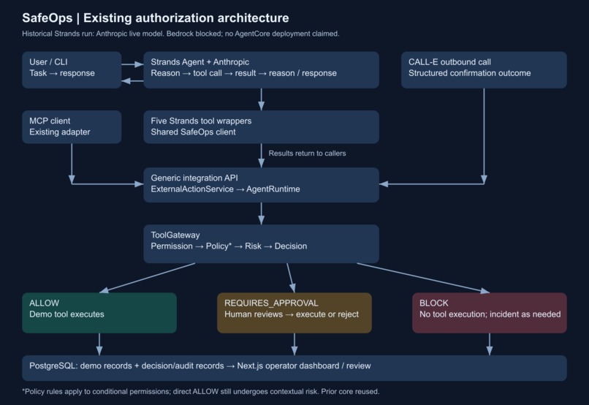Select the 'User / CLI' box
The height and width of the screenshot is (405, 589).
point(72,70)
